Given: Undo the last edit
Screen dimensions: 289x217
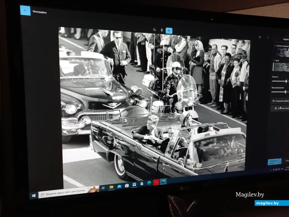Looking at the screenshot, I should tap(260, 38).
